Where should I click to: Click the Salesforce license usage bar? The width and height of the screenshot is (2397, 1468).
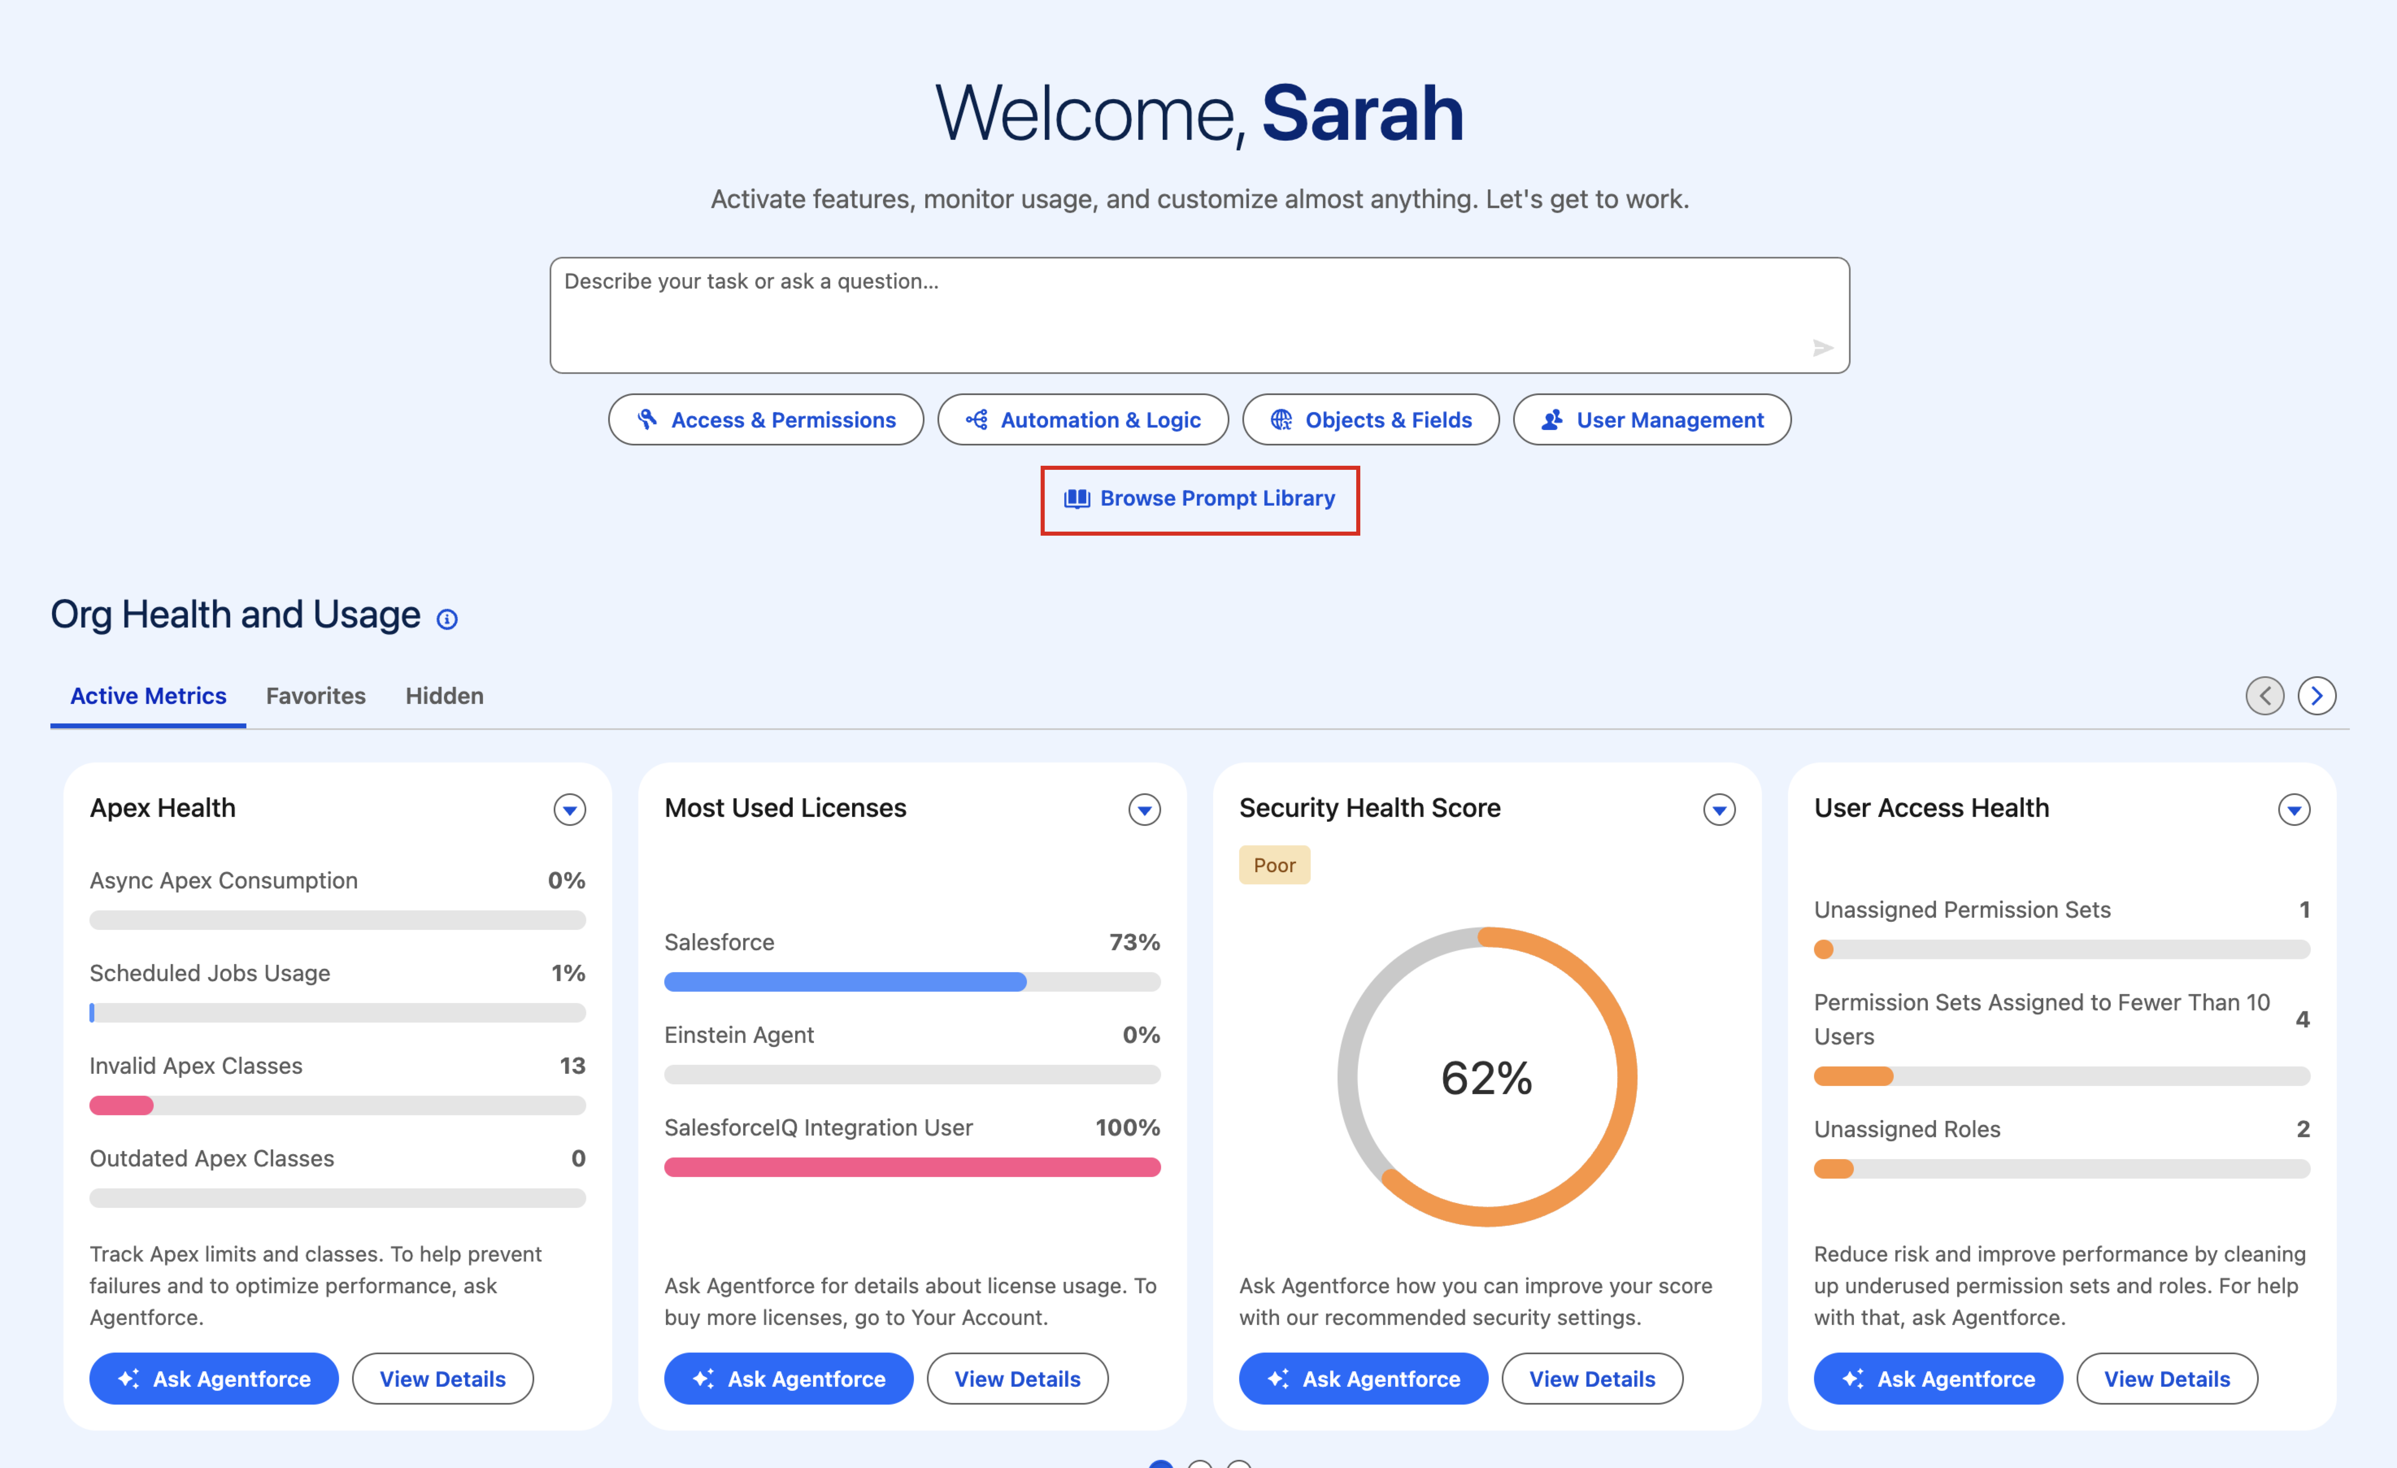(x=912, y=982)
